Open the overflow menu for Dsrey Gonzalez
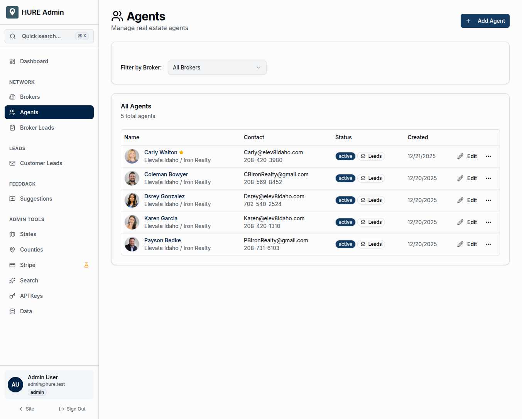The height and width of the screenshot is (419, 522). tap(488, 200)
